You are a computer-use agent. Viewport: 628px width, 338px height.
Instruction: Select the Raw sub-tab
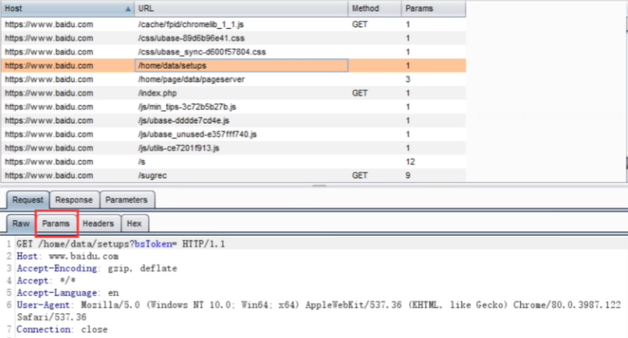click(x=21, y=223)
